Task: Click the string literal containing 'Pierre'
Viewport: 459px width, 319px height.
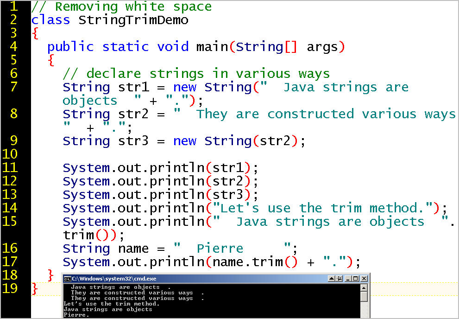Action: [x=232, y=249]
